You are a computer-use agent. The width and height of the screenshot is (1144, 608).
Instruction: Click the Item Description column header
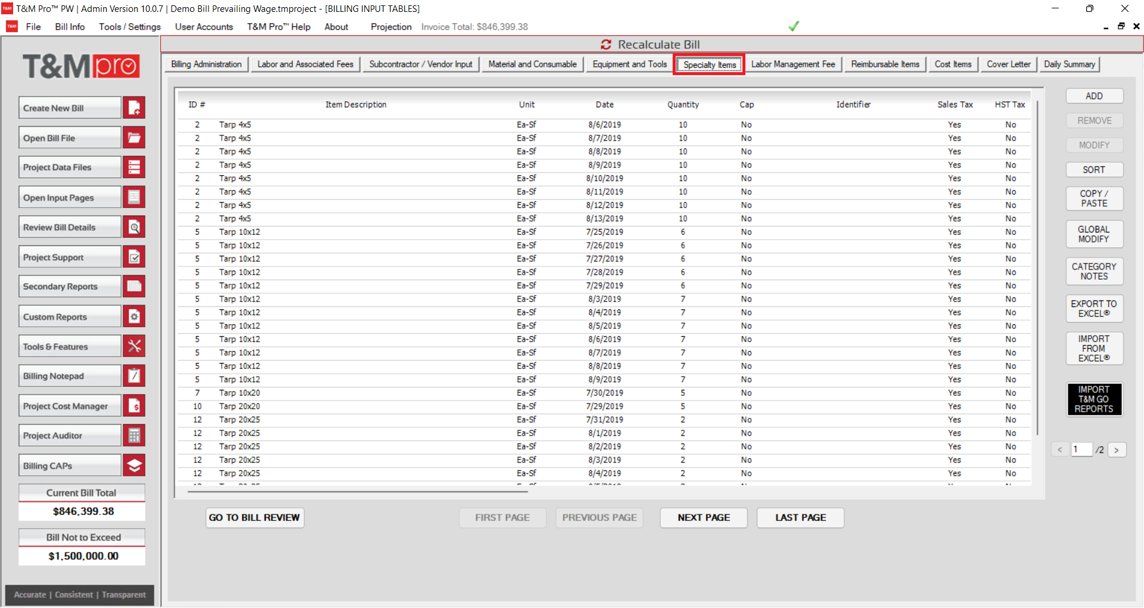(356, 105)
